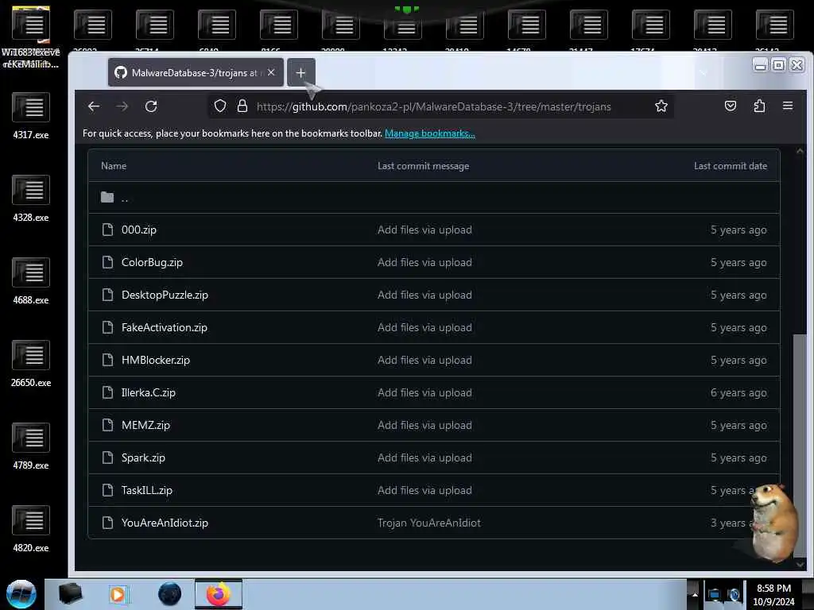Image resolution: width=814 pixels, height=610 pixels.
Task: Open the list all tabs dropdown arrow
Action: (704, 72)
